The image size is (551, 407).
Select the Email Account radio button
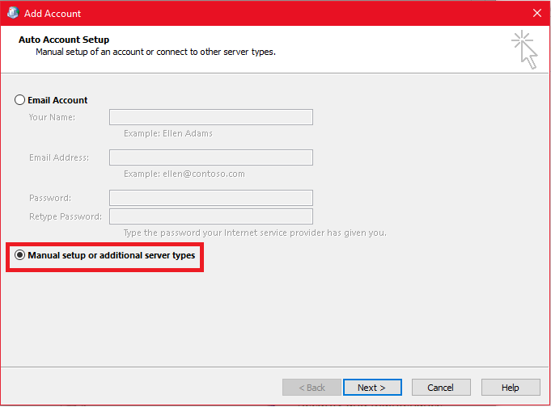point(20,100)
